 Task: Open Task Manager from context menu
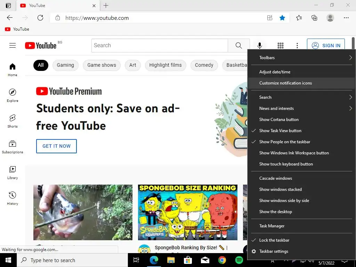(x=302, y=226)
